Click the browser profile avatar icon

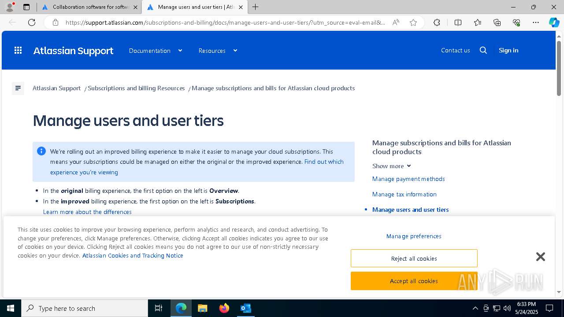point(10,7)
